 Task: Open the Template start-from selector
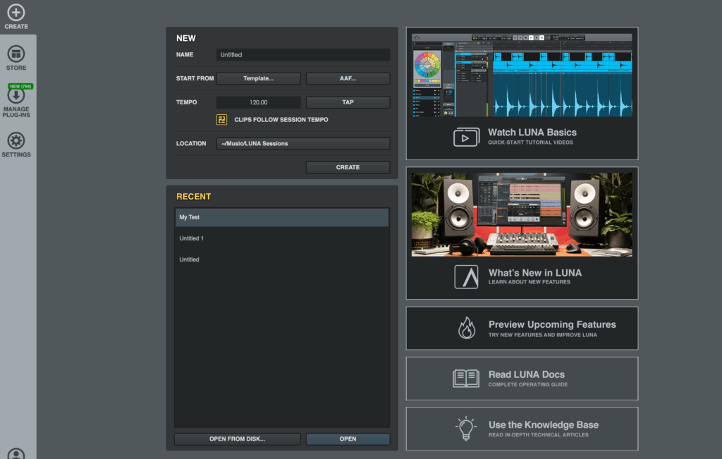coord(258,78)
